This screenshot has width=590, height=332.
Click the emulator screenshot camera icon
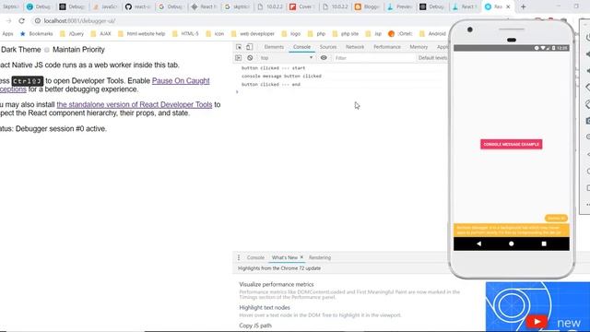(x=588, y=121)
